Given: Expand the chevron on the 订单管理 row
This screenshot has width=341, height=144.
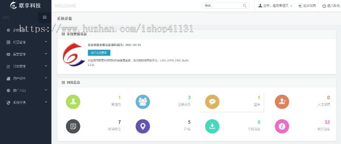Looking at the screenshot, I should tap(46, 66).
